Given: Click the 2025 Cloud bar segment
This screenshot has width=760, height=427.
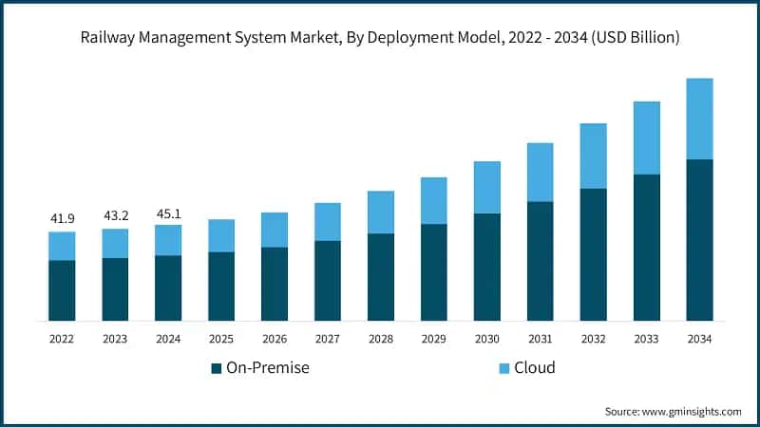Looking at the screenshot, I should [221, 235].
